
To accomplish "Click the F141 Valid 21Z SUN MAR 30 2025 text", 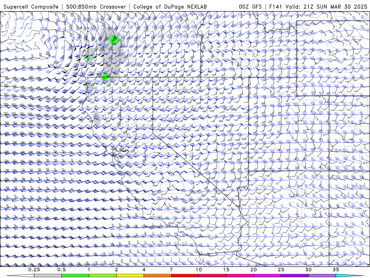I will point(318,6).
